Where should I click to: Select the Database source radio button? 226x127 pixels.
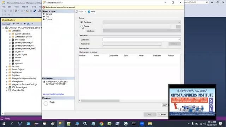[x=82, y=22]
